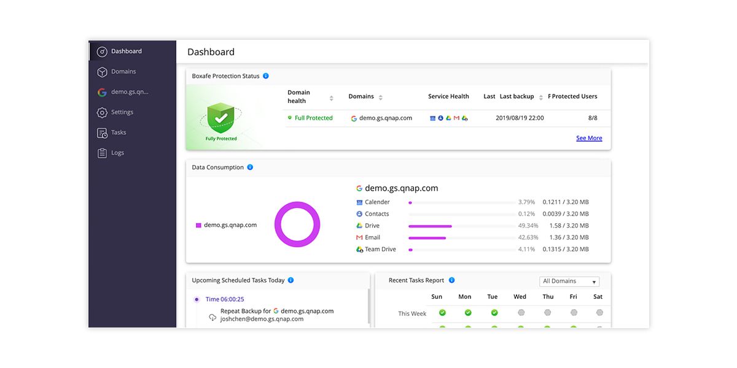Sort table by Domains column
Image resolution: width=737 pixels, height=368 pixels.
(380, 98)
